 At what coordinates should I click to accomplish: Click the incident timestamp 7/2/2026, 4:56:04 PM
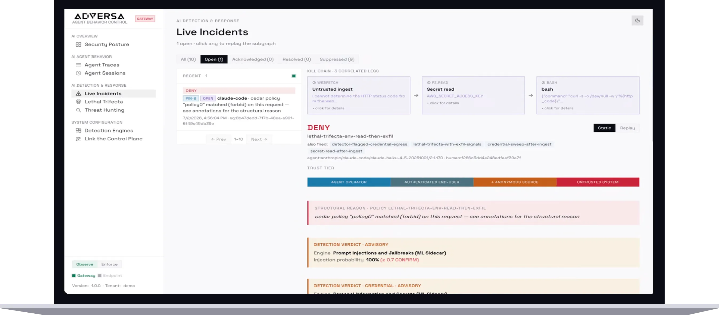tap(205, 118)
